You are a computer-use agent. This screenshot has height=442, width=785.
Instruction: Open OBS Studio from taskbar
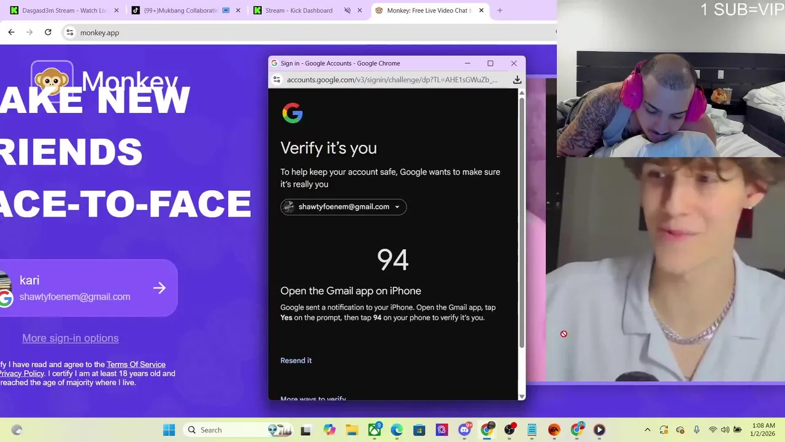[509, 430]
